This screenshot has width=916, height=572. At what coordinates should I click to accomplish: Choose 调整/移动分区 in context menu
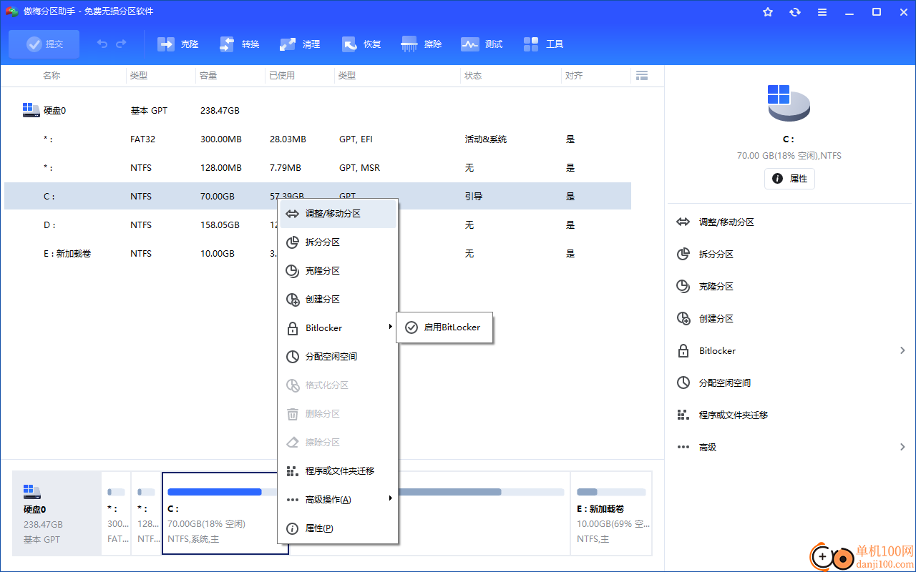tap(338, 214)
